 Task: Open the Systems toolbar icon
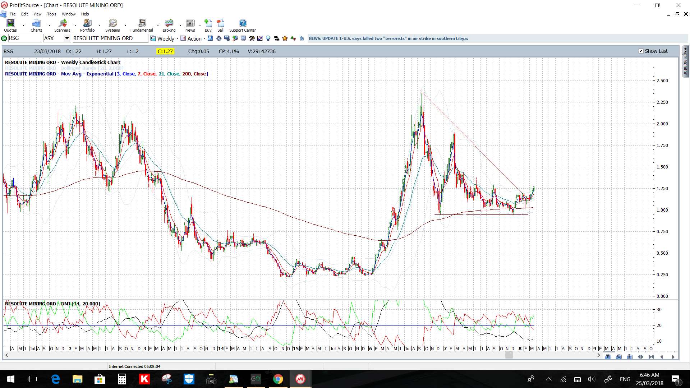112,26
